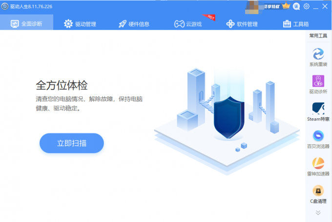
Task: Click the 驱动人生 app logo icon
Action: (5, 6)
